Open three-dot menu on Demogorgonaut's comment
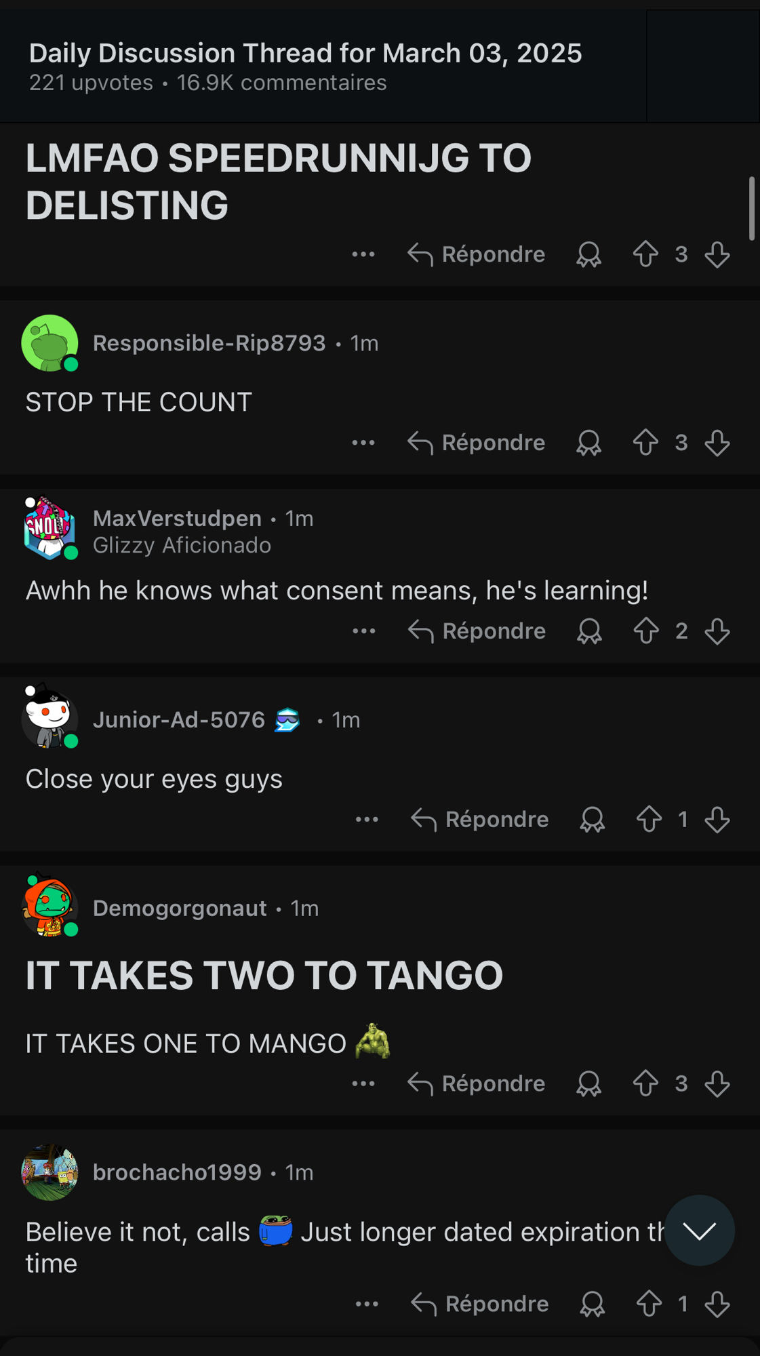760x1356 pixels. [x=363, y=1083]
